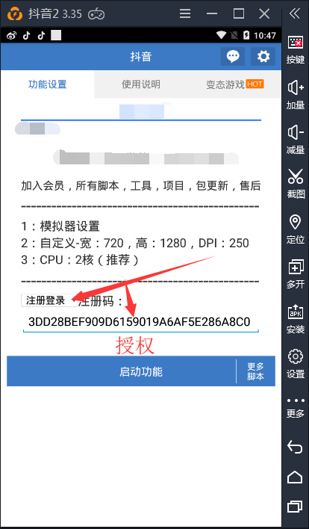Install an APK via 安装 icon
Image resolution: width=309 pixels, height=529 pixels.
click(x=295, y=319)
